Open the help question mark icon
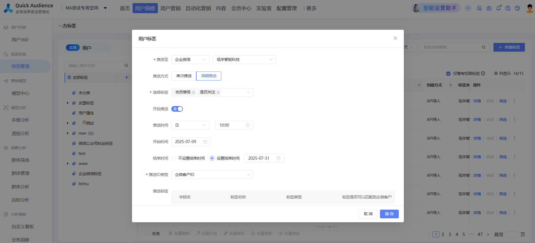The height and width of the screenshot is (243, 535). [508, 8]
